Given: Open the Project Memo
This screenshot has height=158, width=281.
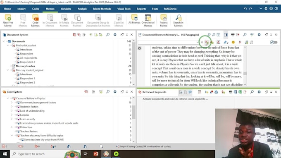Looking at the screenshot, I should click(164, 21).
